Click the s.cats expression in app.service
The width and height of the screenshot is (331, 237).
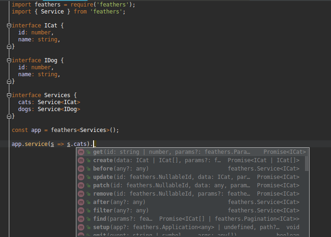tap(77, 144)
